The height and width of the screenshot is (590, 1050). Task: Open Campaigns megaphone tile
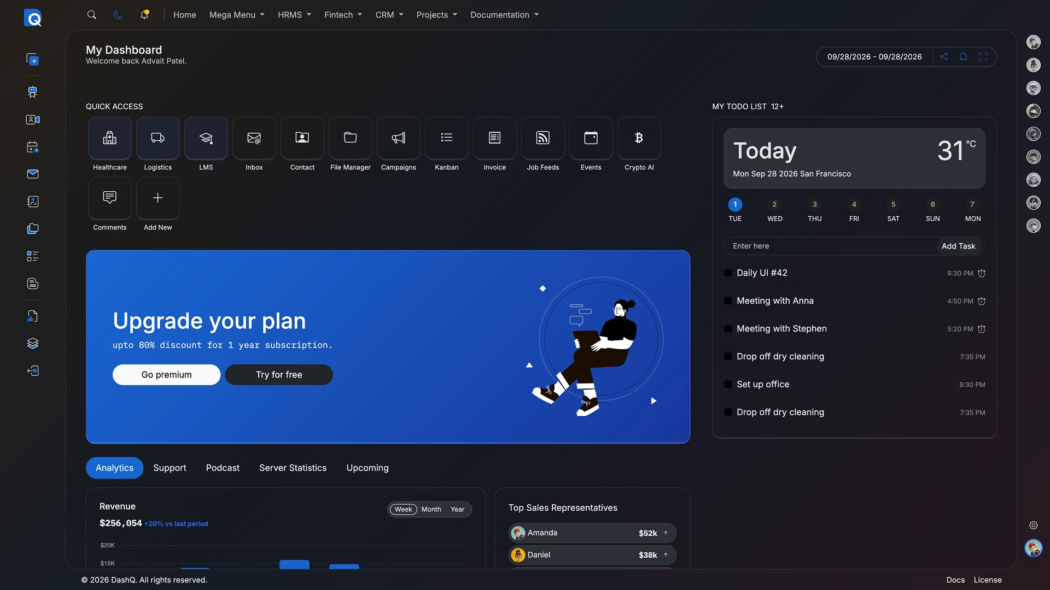399,138
